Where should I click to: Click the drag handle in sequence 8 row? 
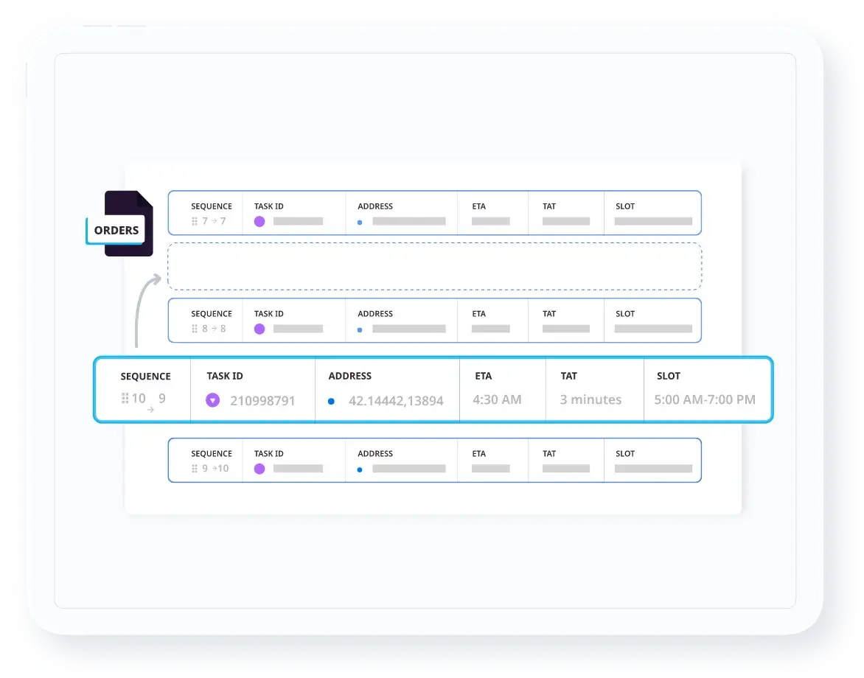pyautogui.click(x=195, y=329)
